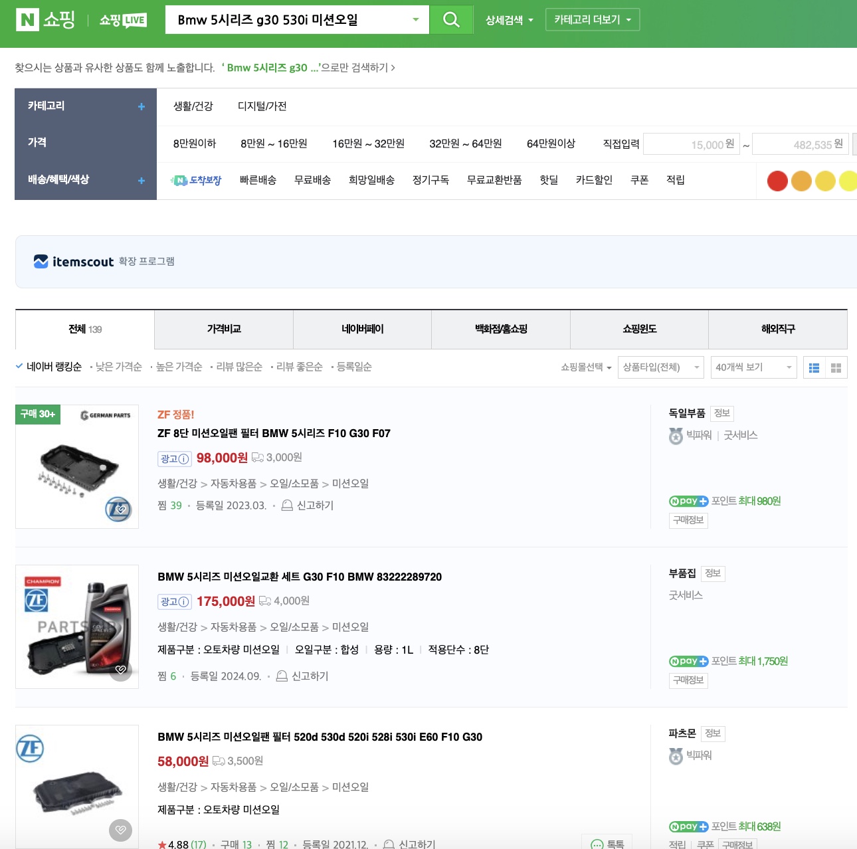Click 정보 button next to 부품집
The image size is (857, 849).
713,573
